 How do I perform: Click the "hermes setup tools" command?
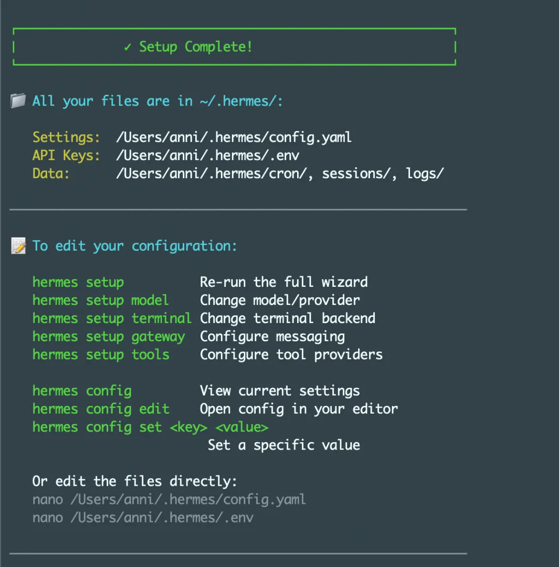point(100,355)
